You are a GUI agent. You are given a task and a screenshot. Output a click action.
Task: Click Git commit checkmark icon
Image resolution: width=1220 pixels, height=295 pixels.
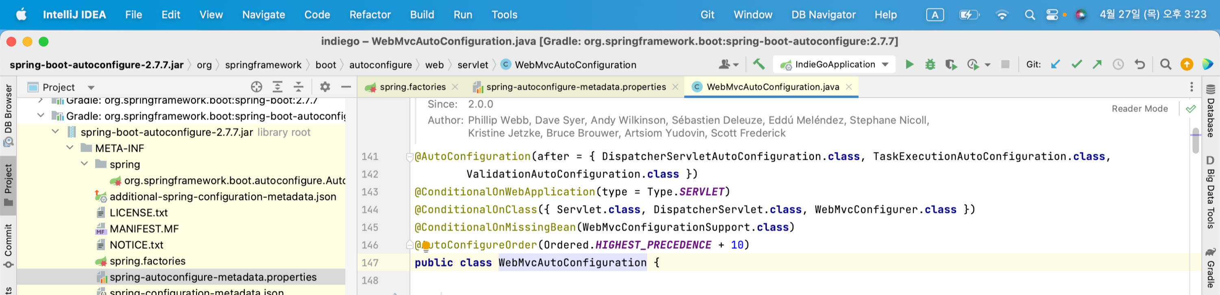tap(1076, 64)
